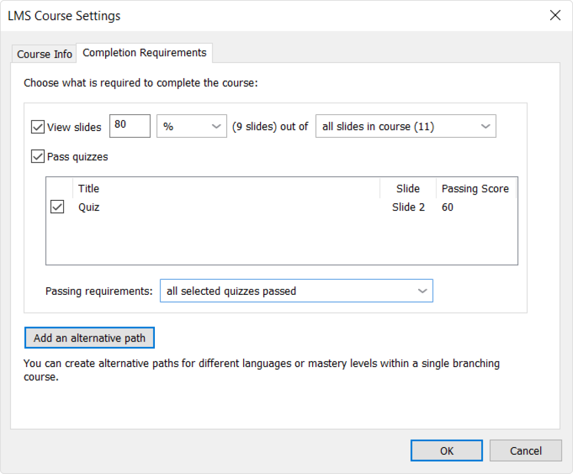This screenshot has width=573, height=474.
Task: Select the Completion Requirements tab
Action: coord(144,53)
